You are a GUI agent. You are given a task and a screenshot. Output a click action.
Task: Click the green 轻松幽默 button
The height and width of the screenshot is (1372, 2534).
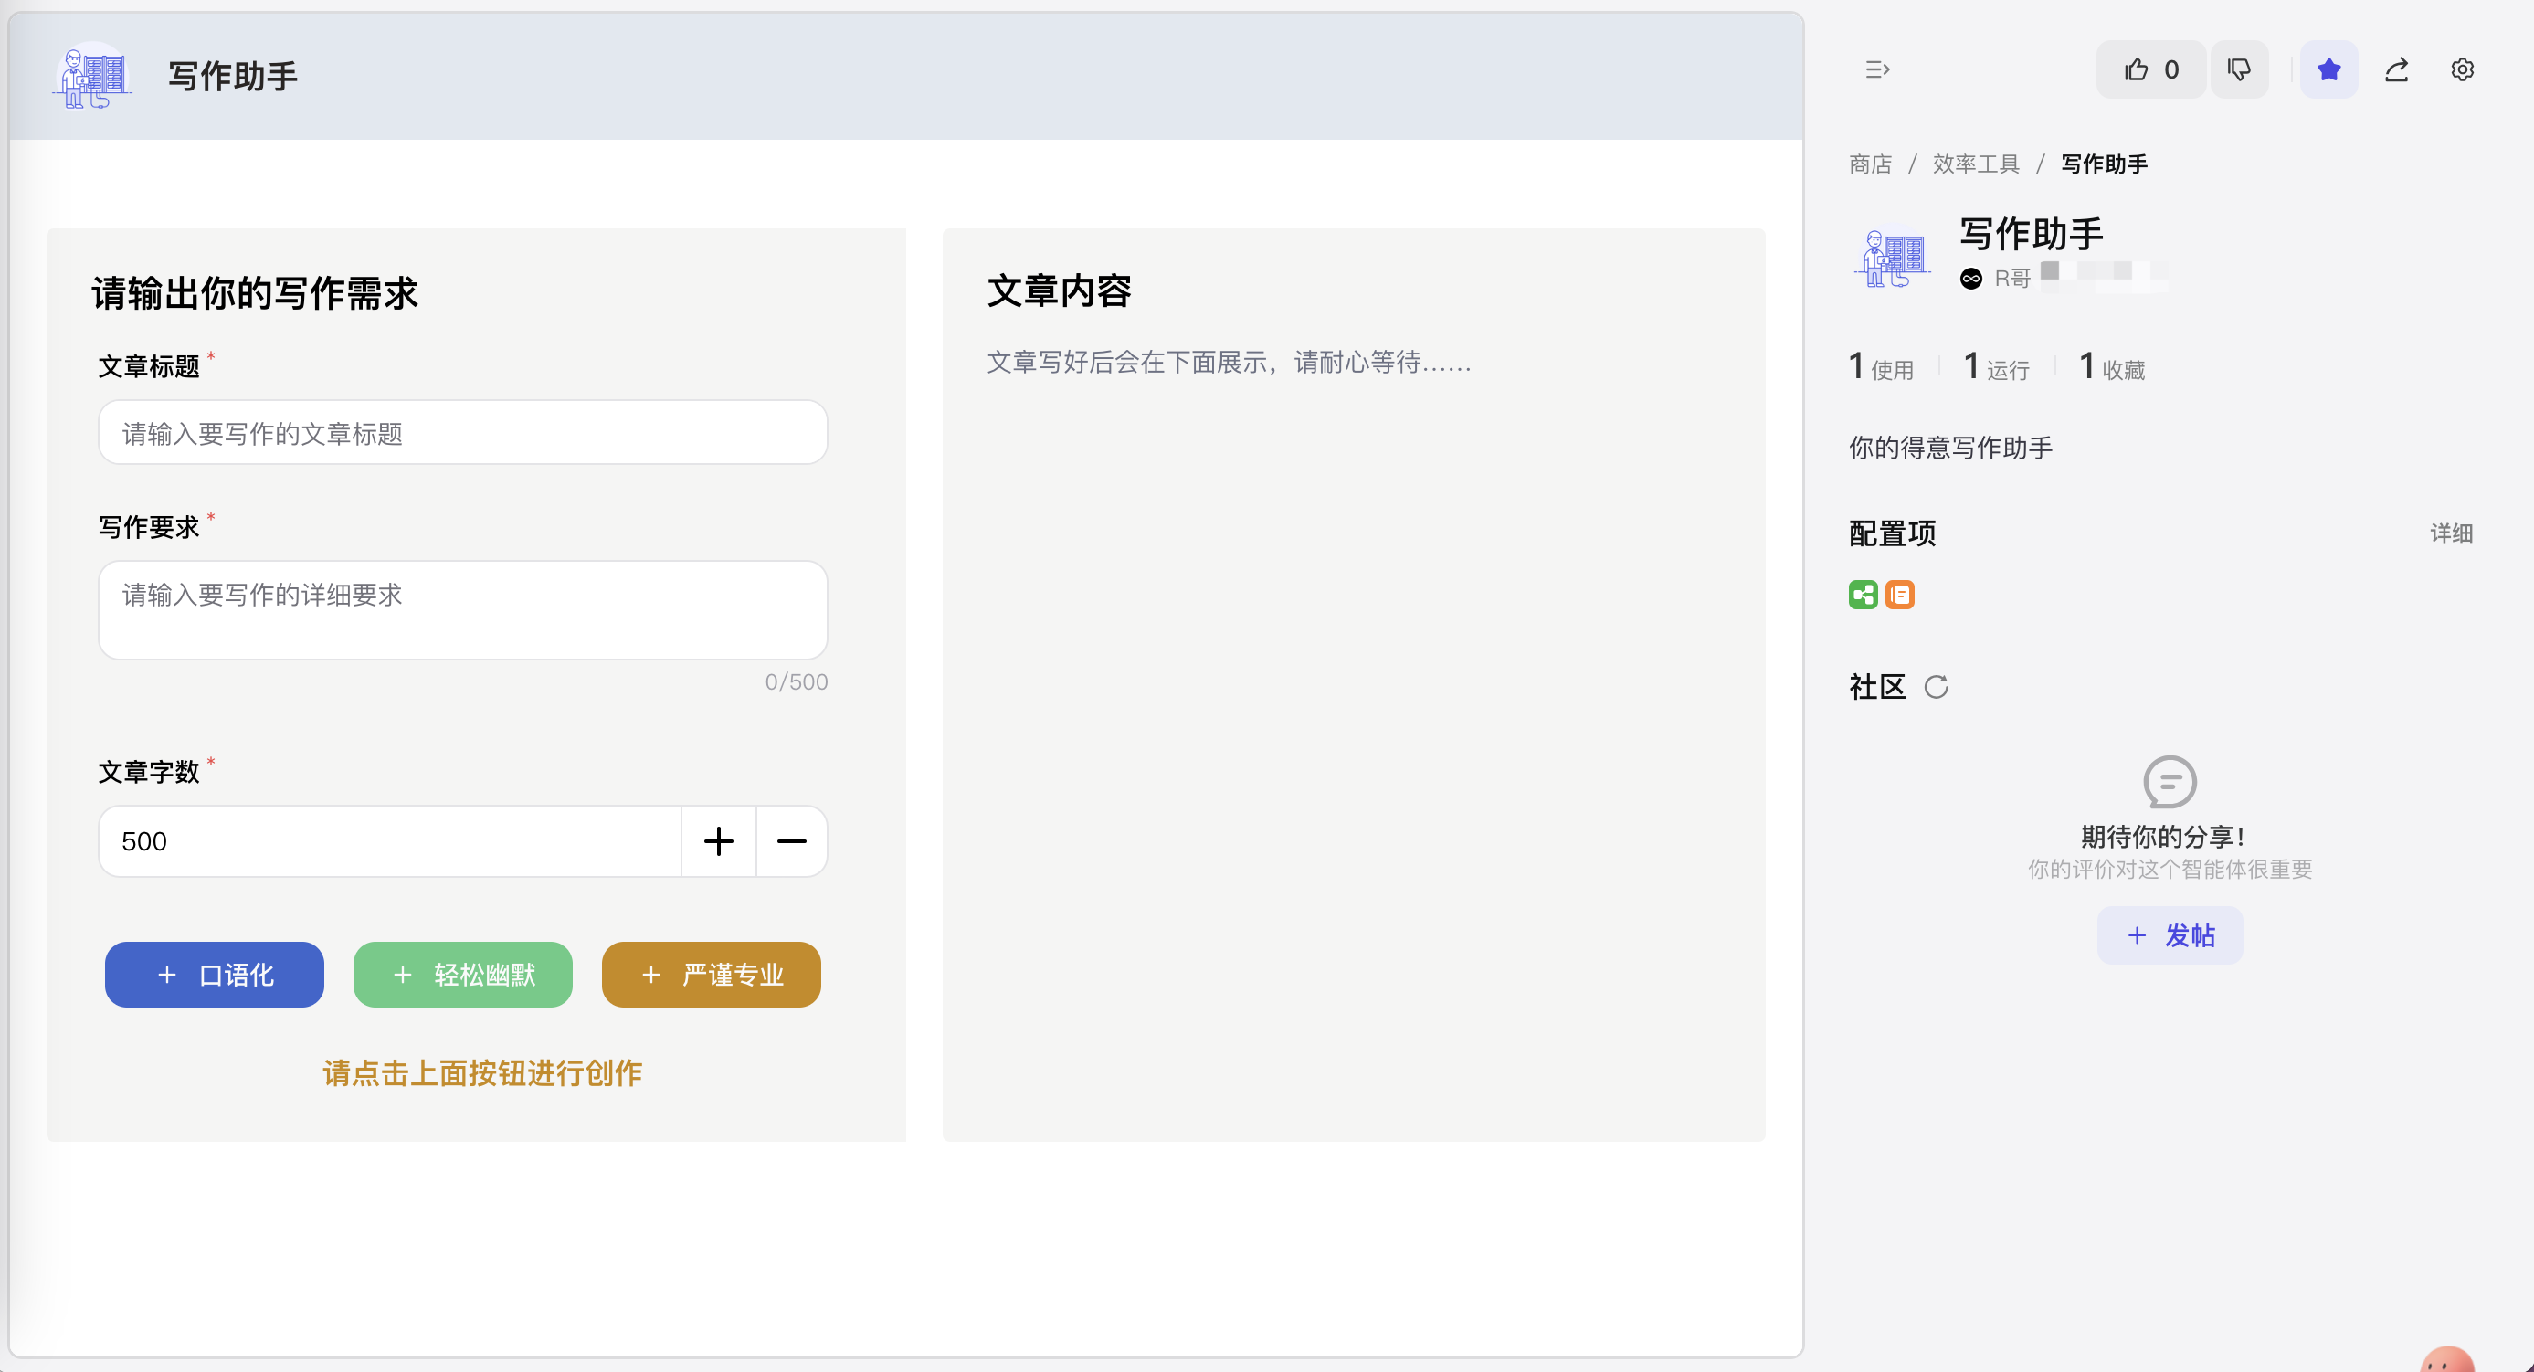coord(462,975)
